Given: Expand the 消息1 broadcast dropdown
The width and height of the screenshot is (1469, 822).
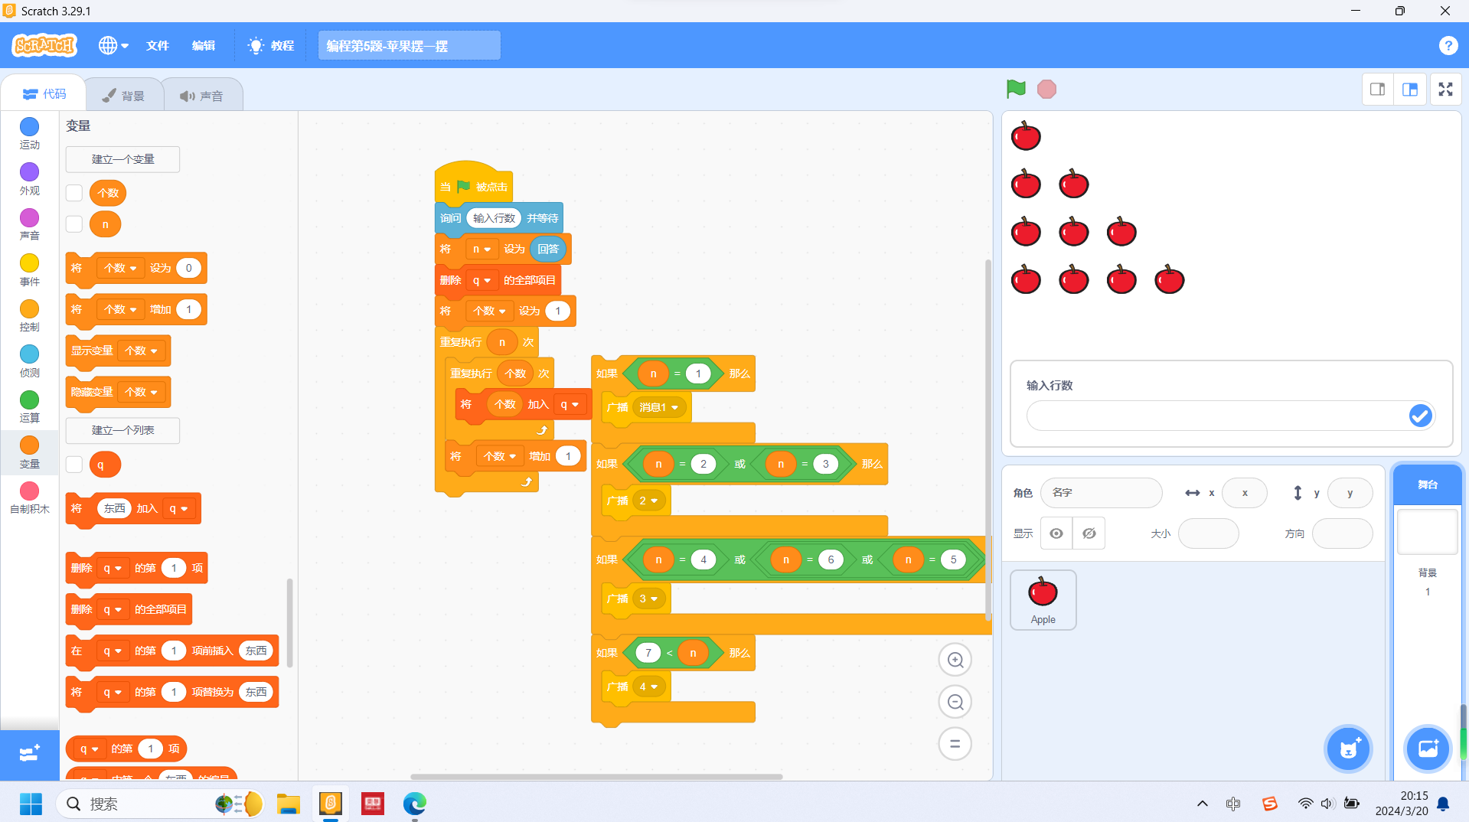Looking at the screenshot, I should pos(674,408).
